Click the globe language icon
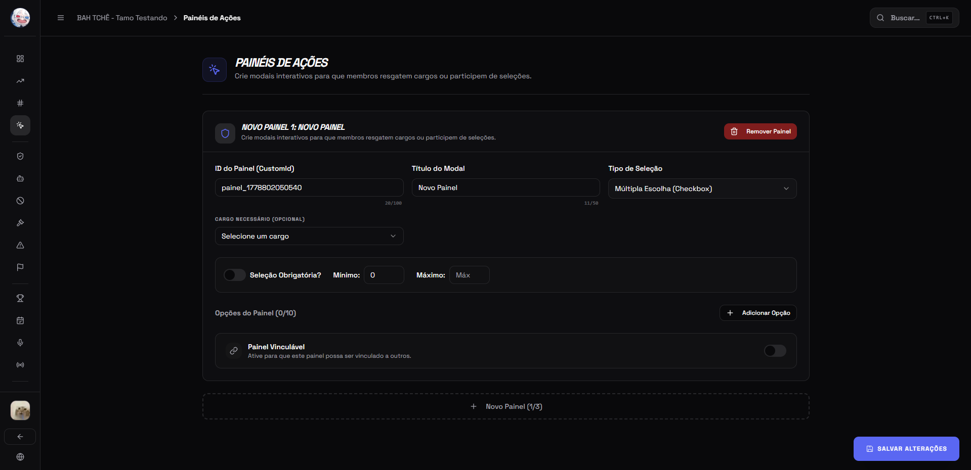The width and height of the screenshot is (971, 470). pos(20,457)
